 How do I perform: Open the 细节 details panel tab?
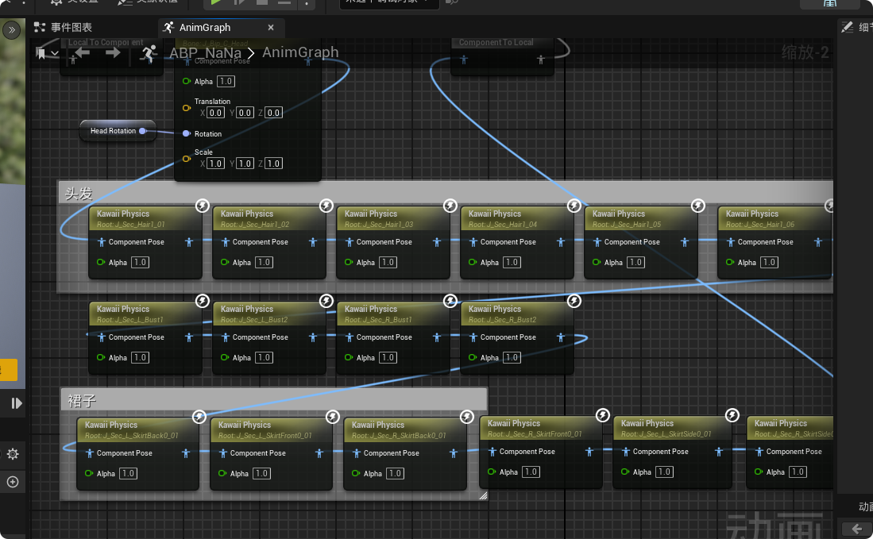[x=857, y=27]
